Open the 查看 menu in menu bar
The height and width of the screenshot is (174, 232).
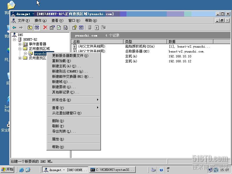click(57, 21)
